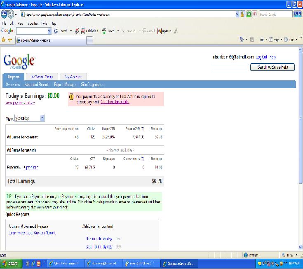Open the View period dropdown
303x269 pixels.
pos(30,118)
